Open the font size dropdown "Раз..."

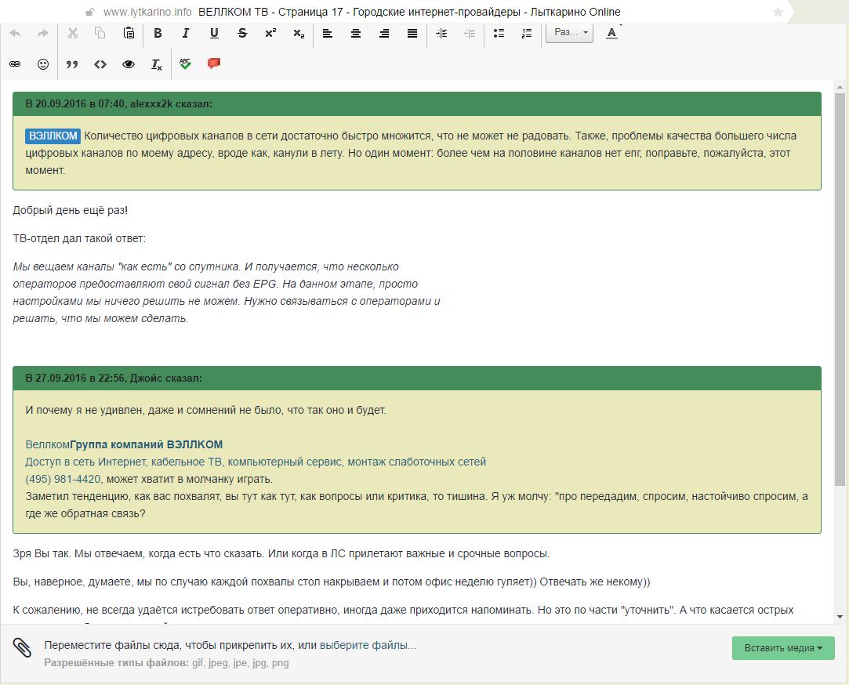point(570,32)
